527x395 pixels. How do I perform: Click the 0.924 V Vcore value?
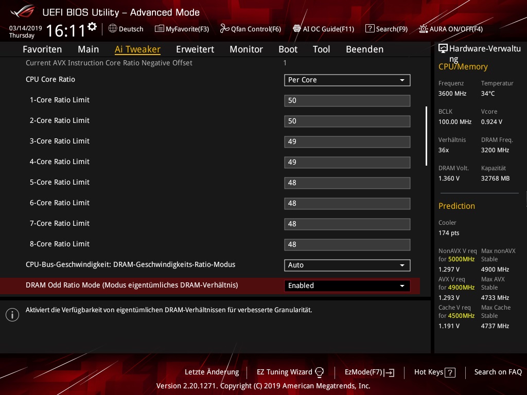(x=491, y=122)
